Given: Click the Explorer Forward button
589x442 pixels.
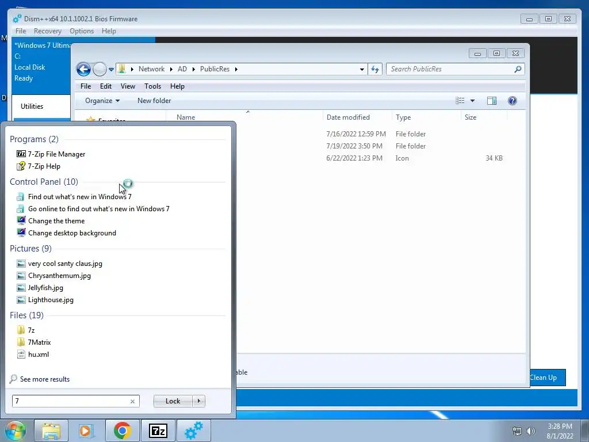Looking at the screenshot, I should (x=100, y=69).
